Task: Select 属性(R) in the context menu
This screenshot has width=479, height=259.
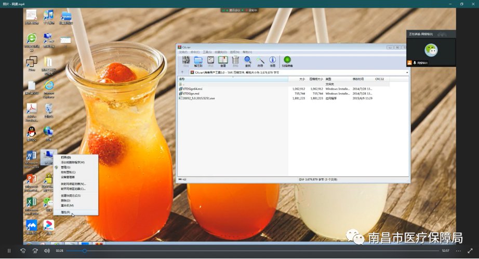Action: (x=65, y=212)
